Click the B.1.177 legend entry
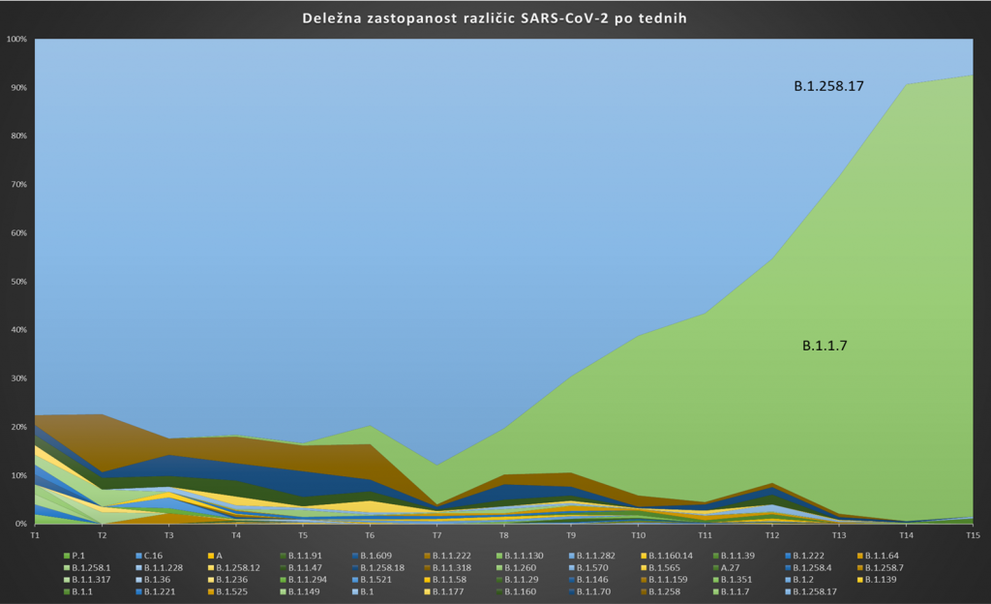 point(447,590)
